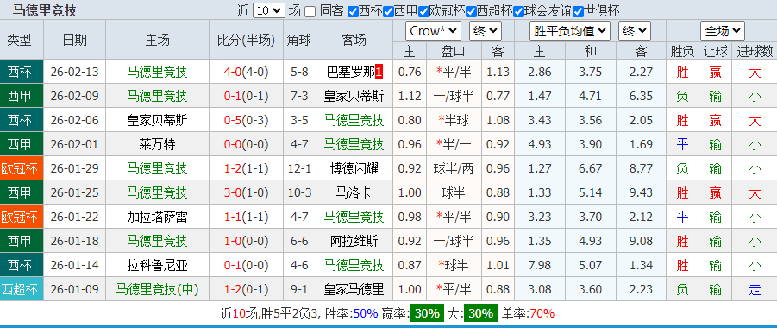Toggle the 同客 checkbox
777x328 pixels.
pyautogui.click(x=310, y=11)
